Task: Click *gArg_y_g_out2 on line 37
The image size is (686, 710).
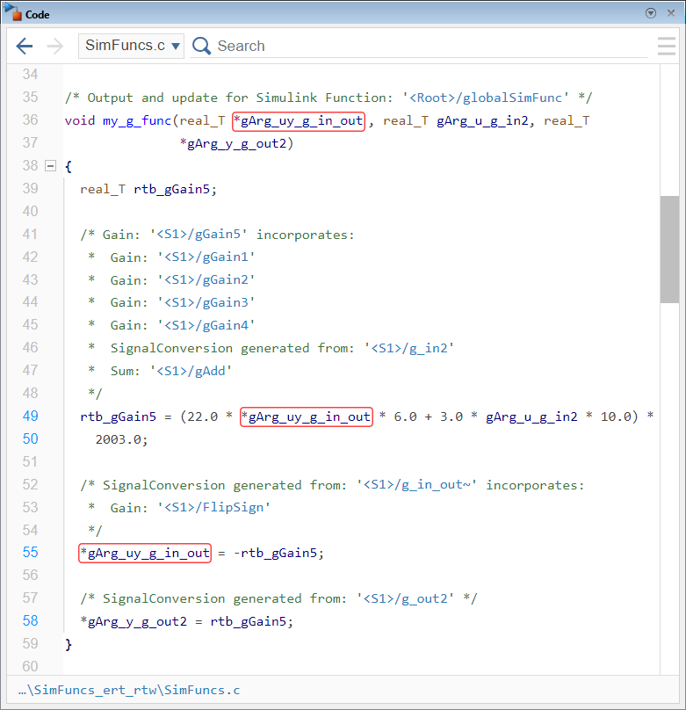Action: click(x=233, y=143)
